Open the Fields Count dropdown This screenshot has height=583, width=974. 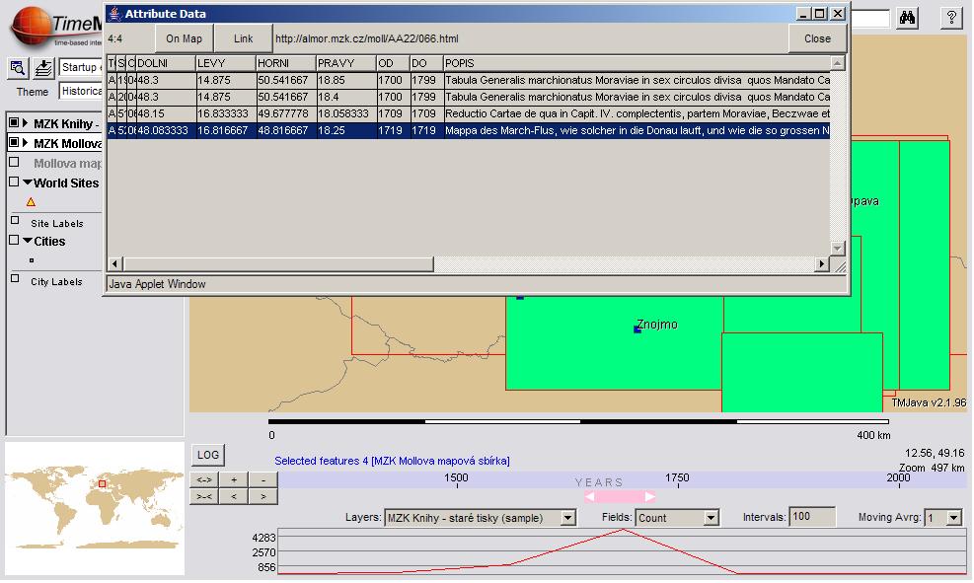[712, 518]
